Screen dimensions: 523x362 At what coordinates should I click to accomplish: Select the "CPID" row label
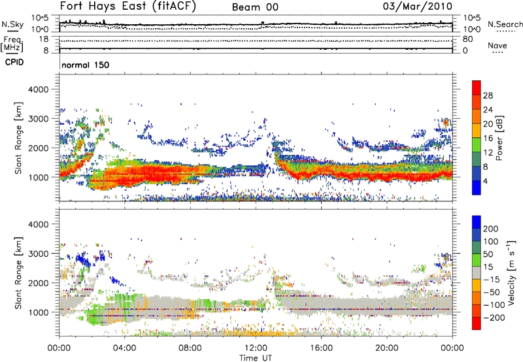pyautogui.click(x=14, y=62)
